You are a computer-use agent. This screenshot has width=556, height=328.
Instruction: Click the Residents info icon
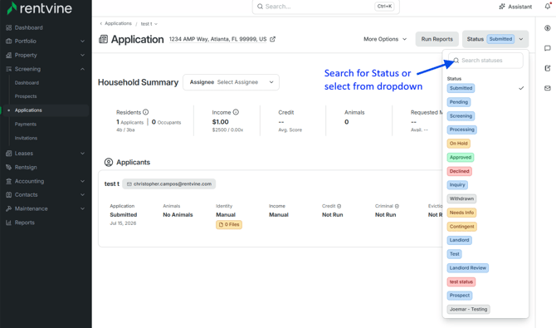145,112
